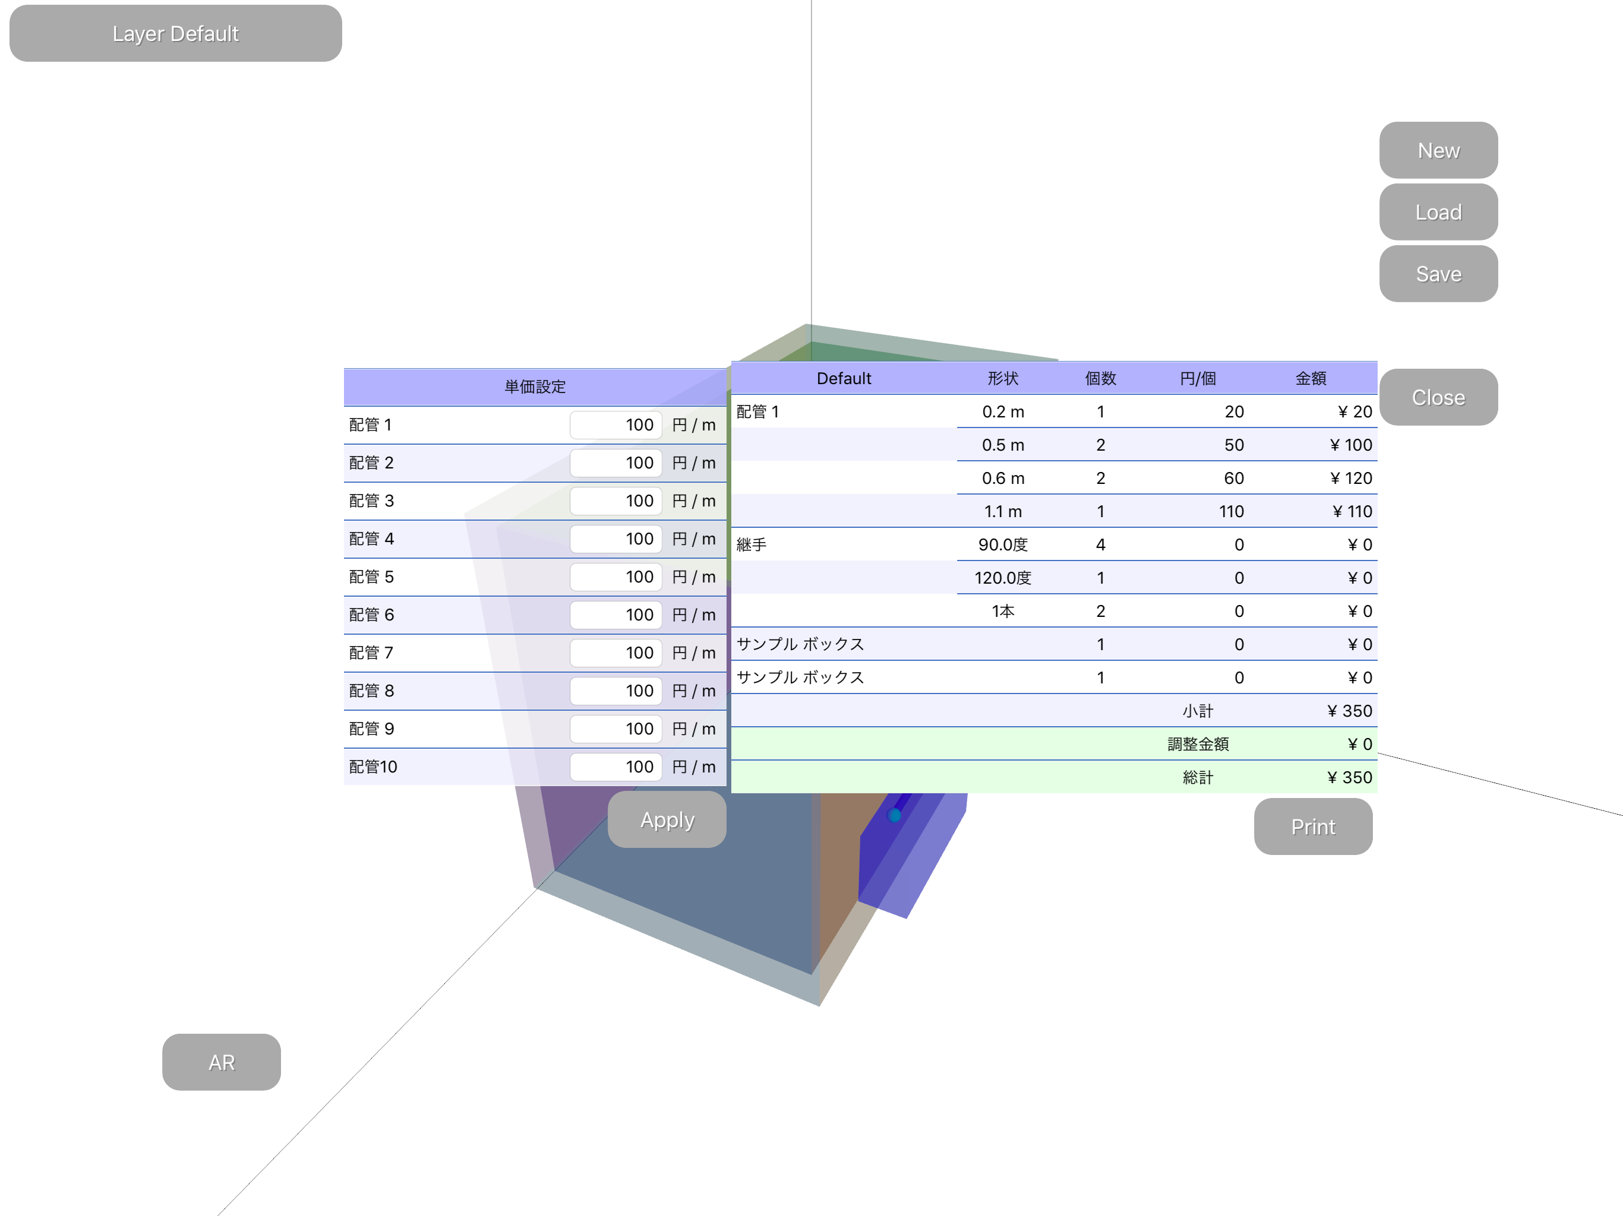Launch AR mode

222,1062
